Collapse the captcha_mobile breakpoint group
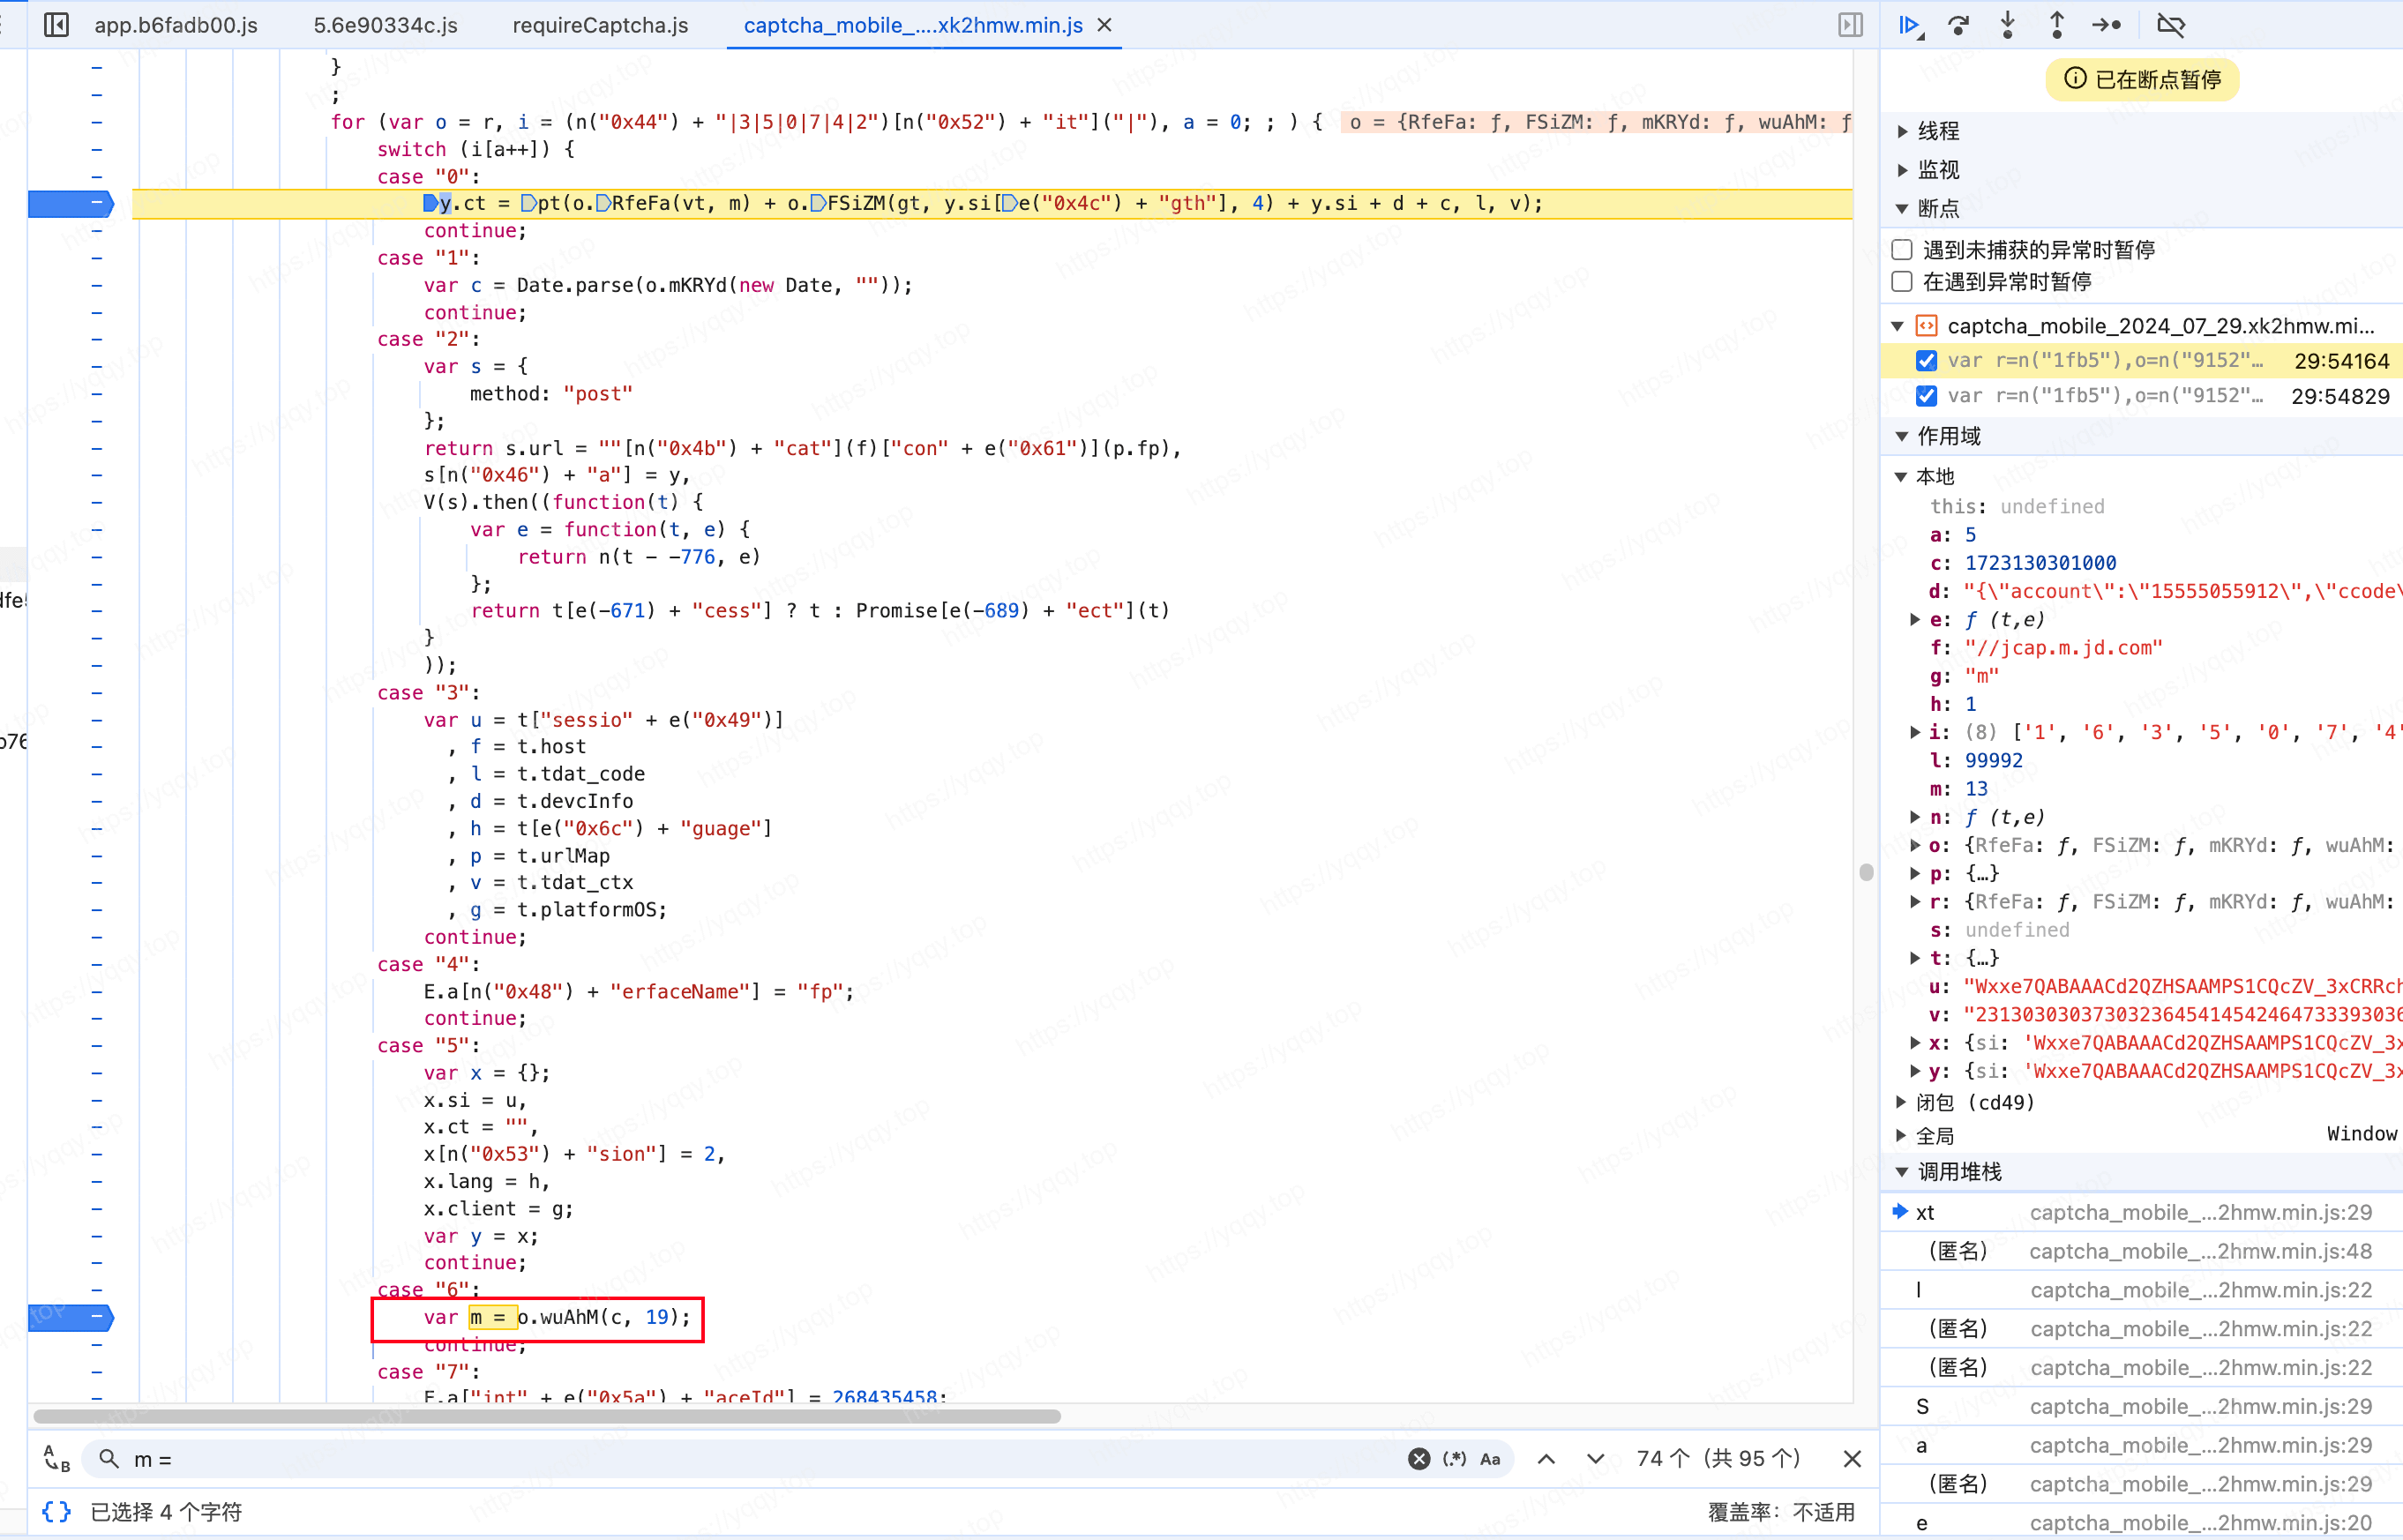Viewport: 2403px width, 1540px height. coord(1898,326)
